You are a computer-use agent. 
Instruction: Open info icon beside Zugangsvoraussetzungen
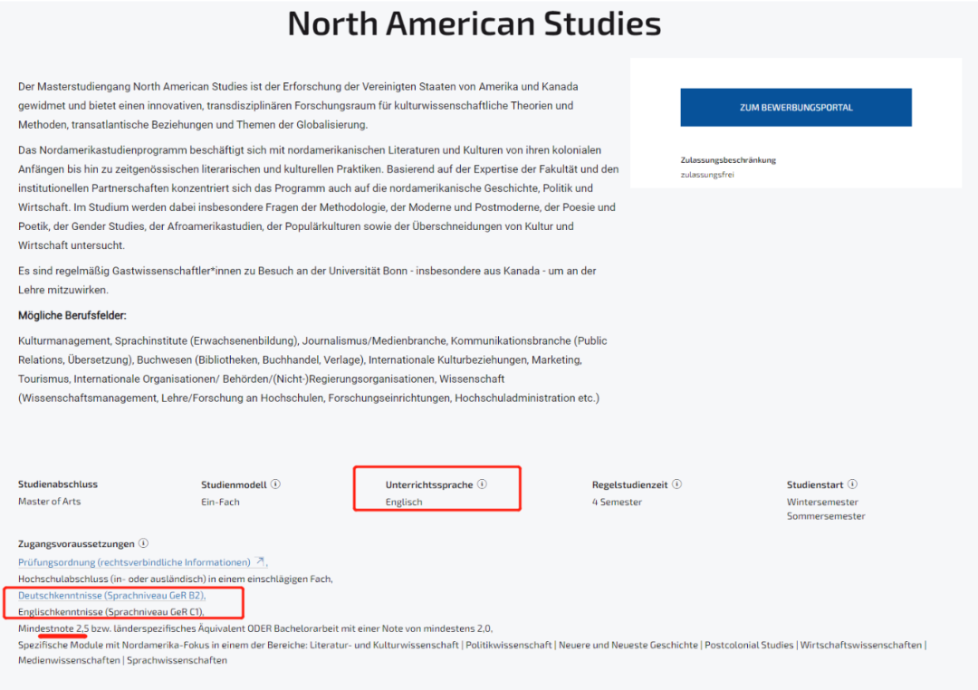pyautogui.click(x=143, y=543)
